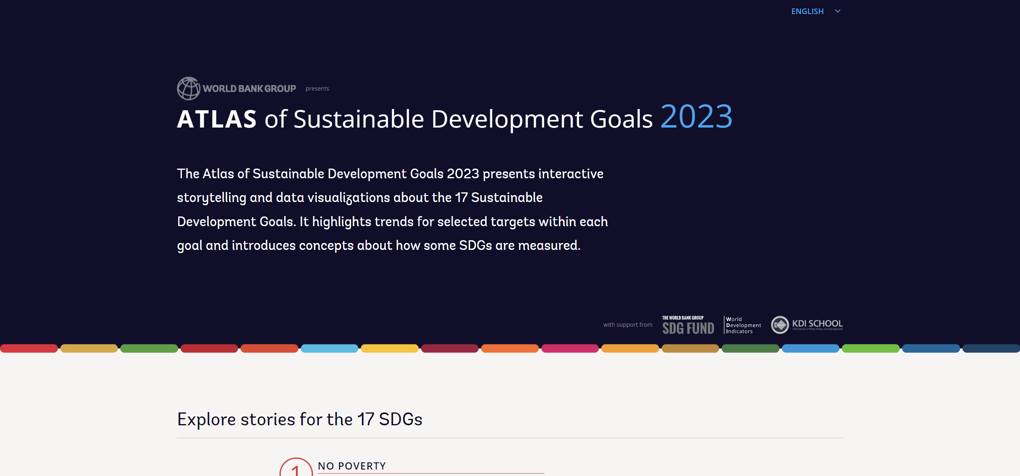Viewport: 1020px width, 476px height.
Task: Select the magenta tenth SDG bar segment
Action: 570,348
